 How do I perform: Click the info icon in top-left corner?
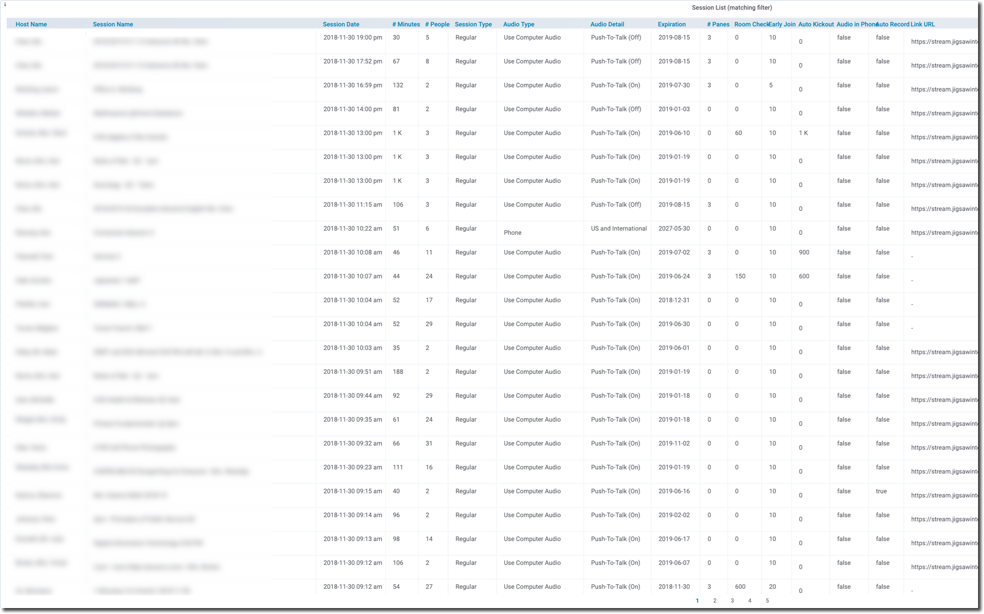5,4
